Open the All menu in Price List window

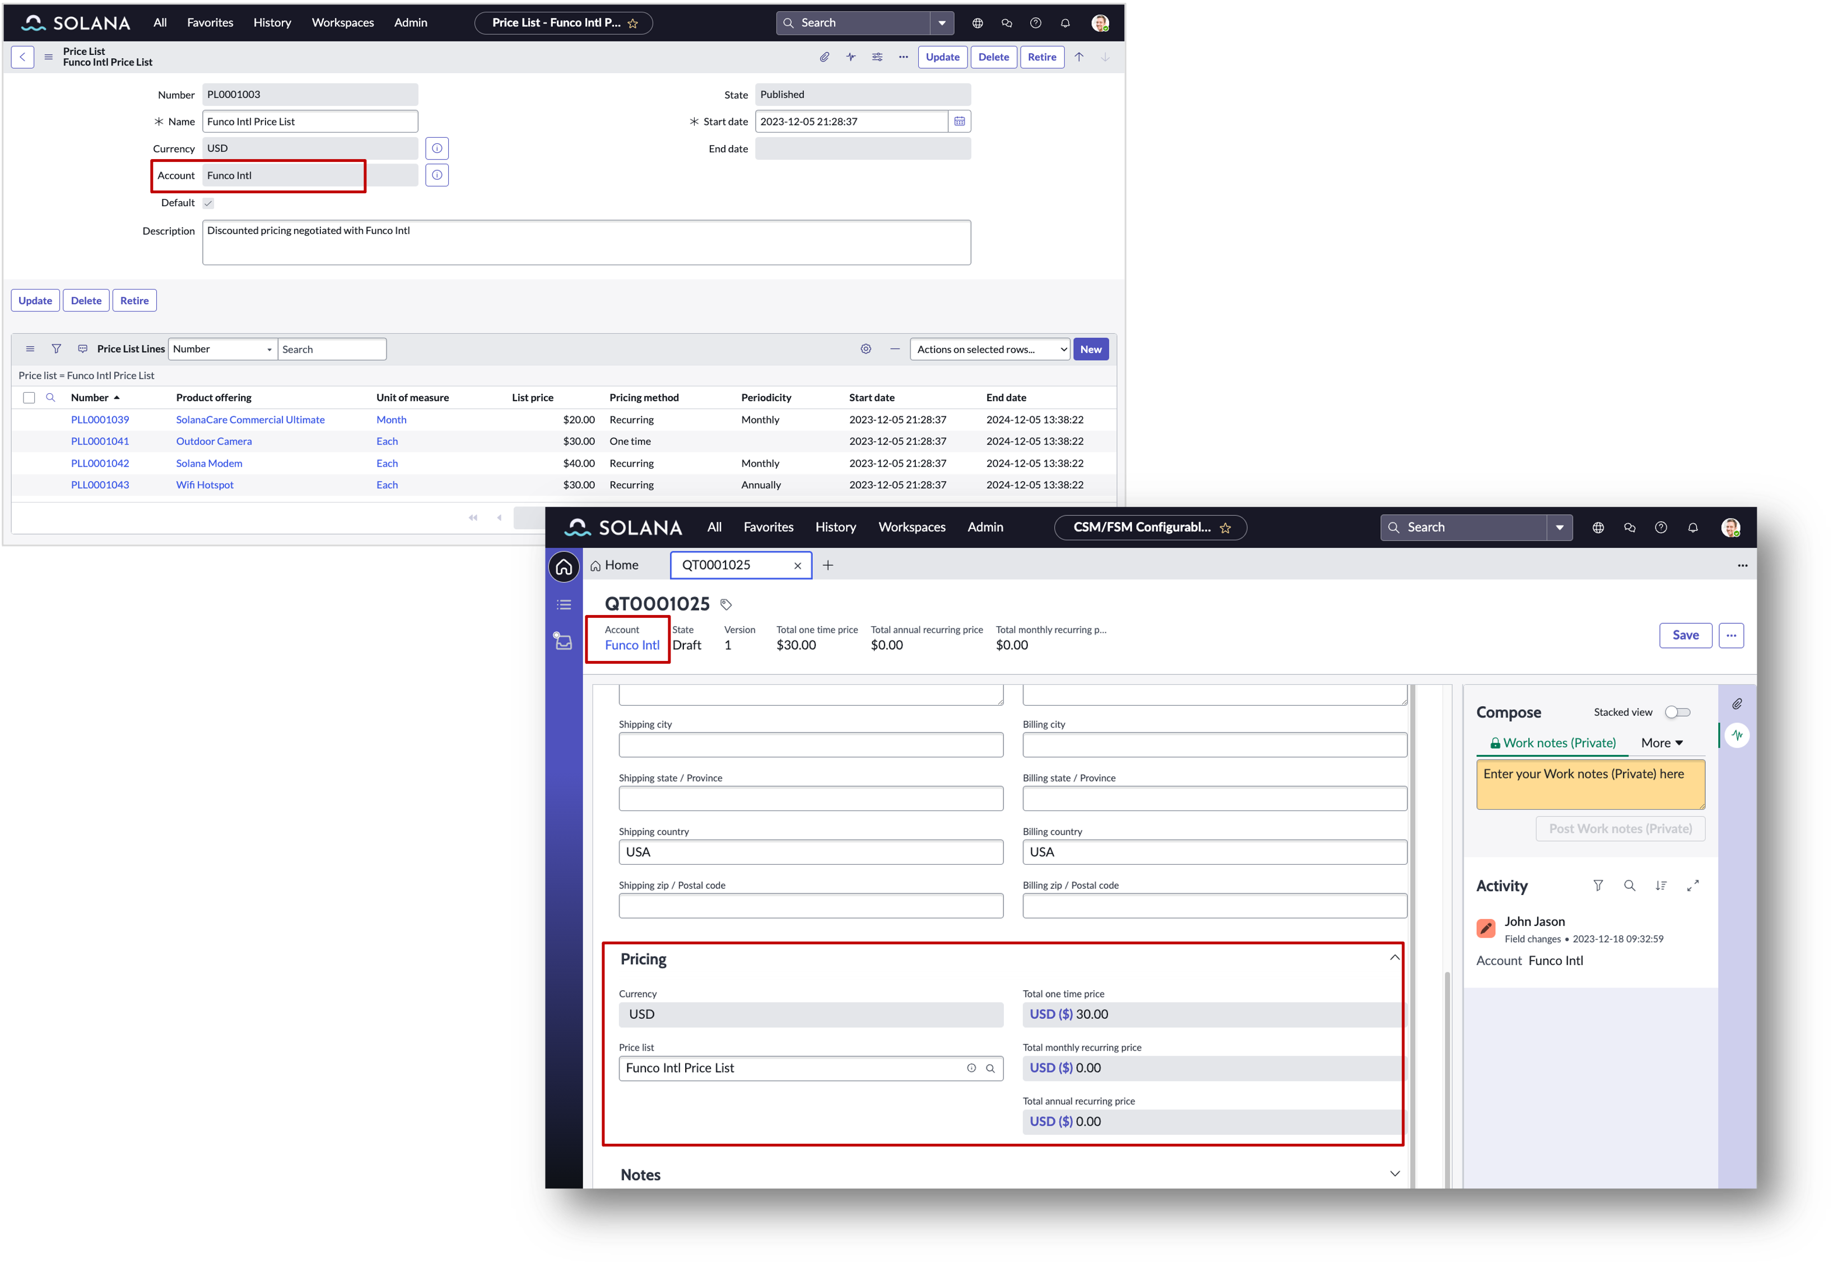click(160, 23)
